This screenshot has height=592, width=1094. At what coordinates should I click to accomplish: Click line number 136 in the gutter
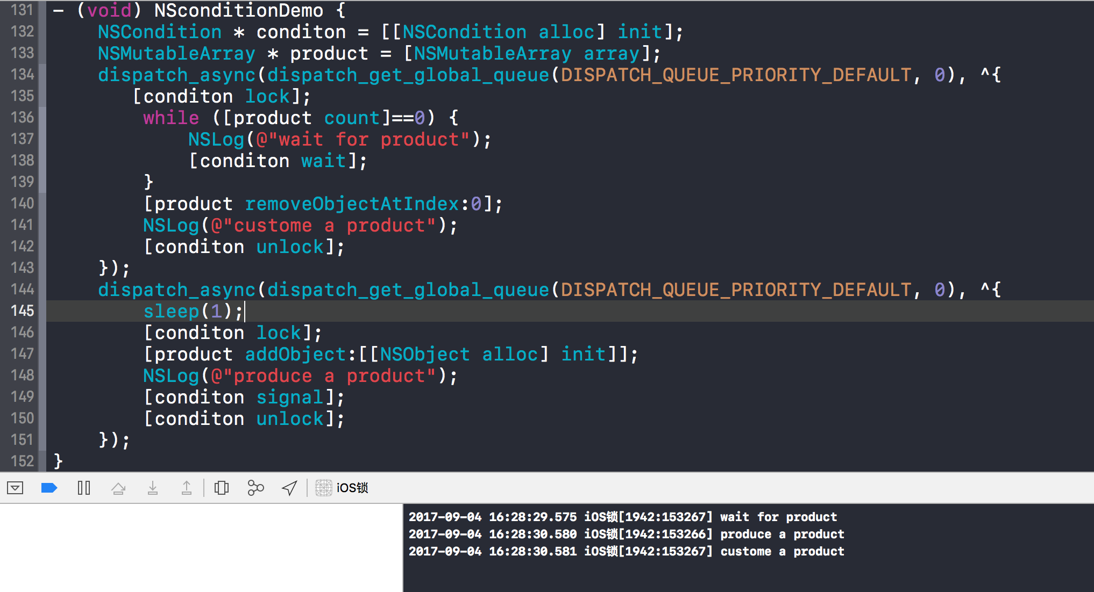(x=22, y=118)
